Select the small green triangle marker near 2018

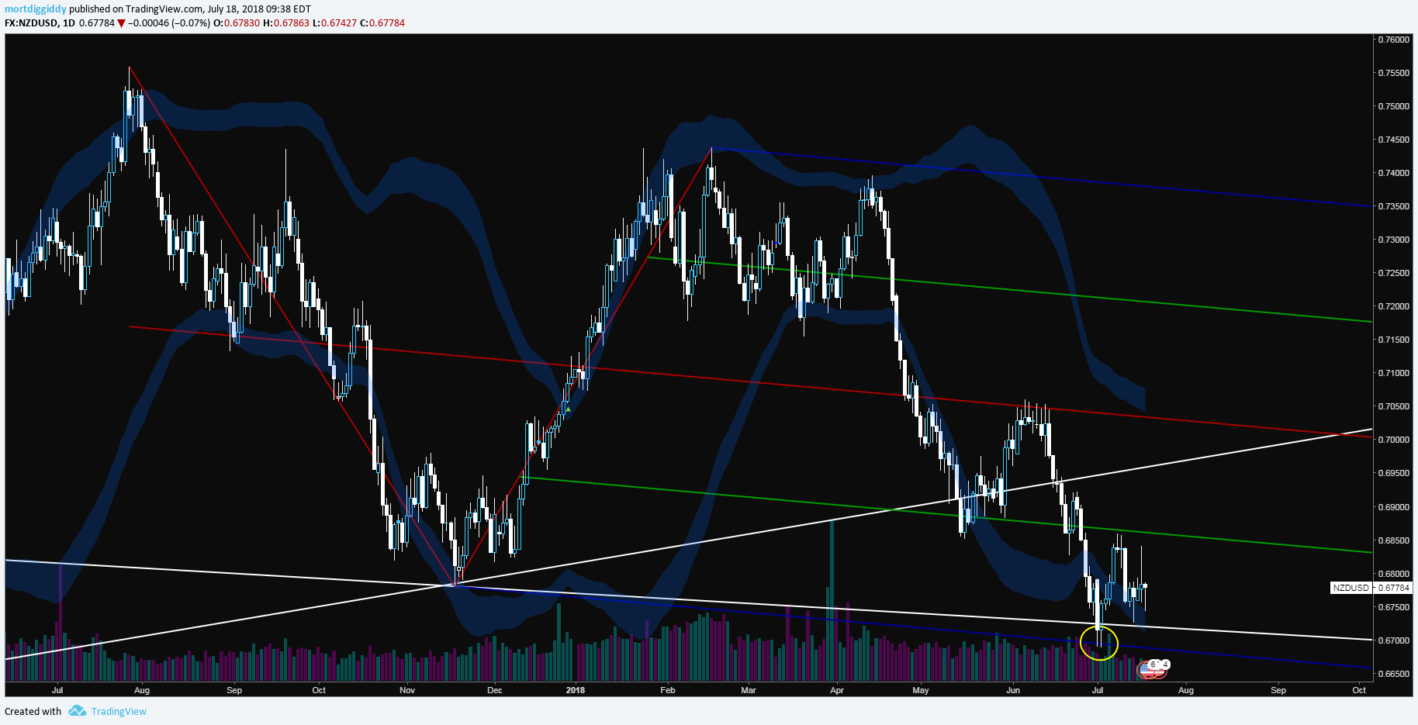(568, 409)
